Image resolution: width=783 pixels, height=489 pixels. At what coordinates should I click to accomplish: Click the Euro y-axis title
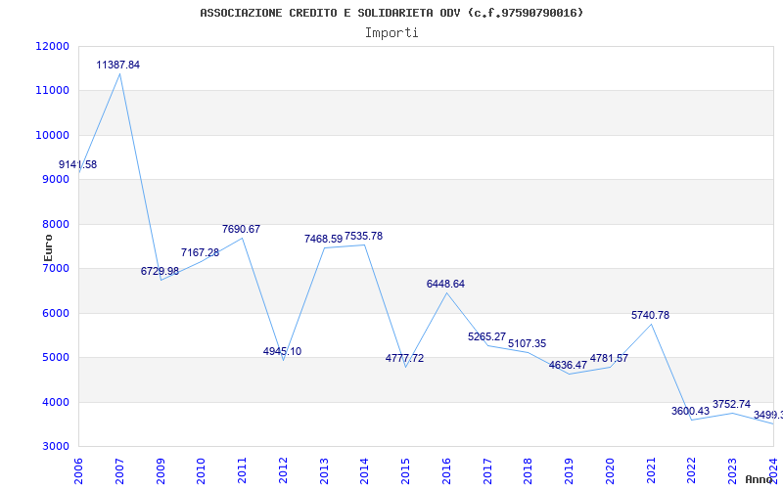(x=48, y=247)
